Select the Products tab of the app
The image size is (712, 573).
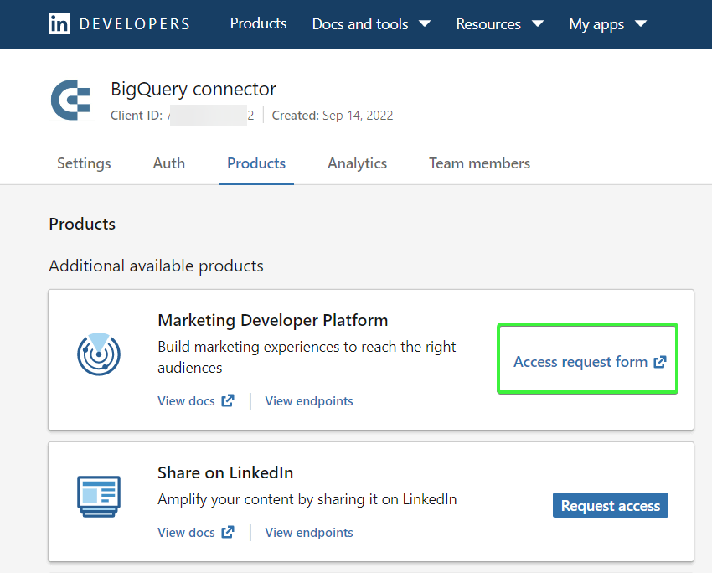click(256, 163)
